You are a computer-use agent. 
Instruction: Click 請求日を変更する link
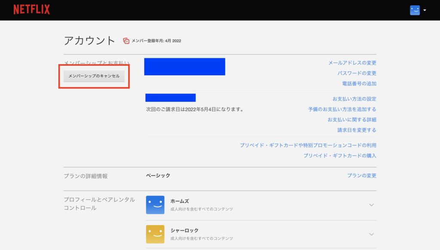357,130
